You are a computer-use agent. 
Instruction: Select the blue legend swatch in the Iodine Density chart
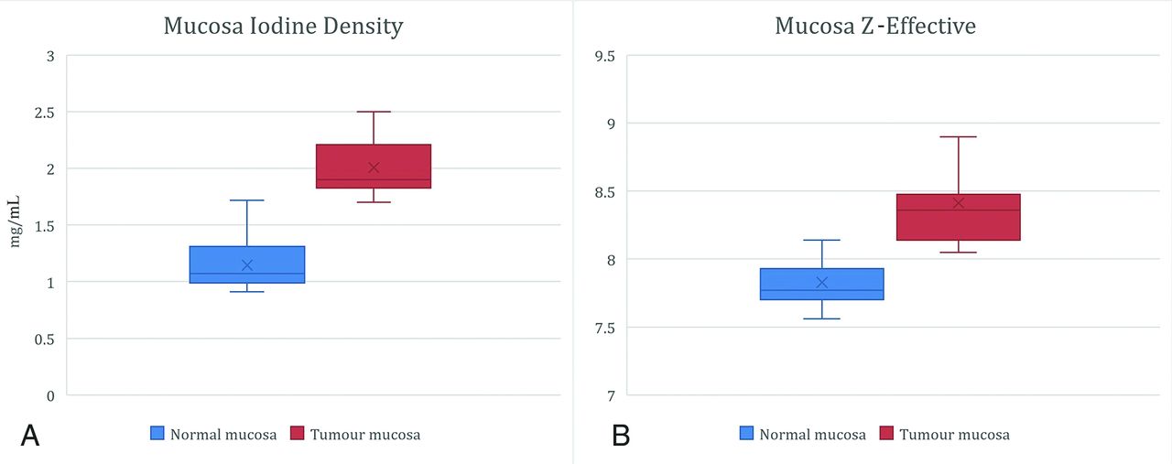click(158, 435)
